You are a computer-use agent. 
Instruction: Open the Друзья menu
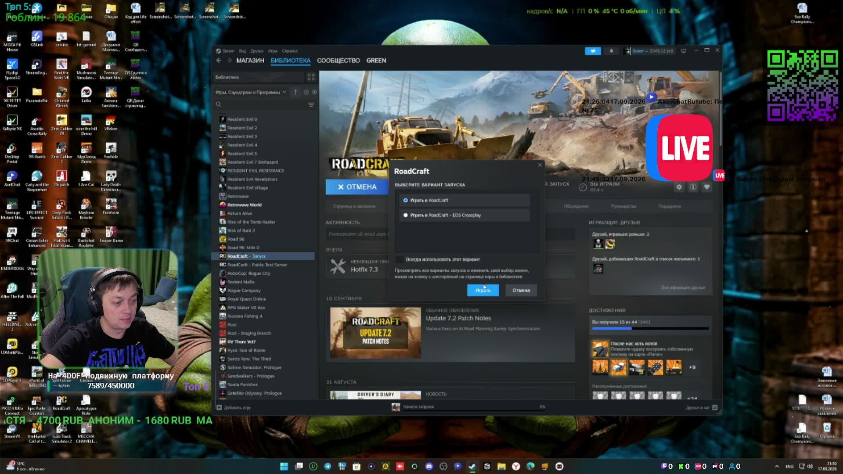(257, 51)
